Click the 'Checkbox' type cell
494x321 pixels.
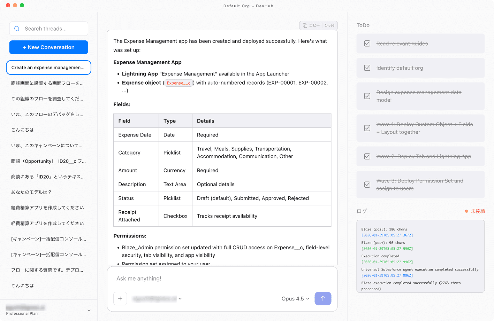175,216
